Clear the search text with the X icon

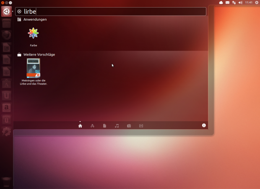(x=19, y=11)
